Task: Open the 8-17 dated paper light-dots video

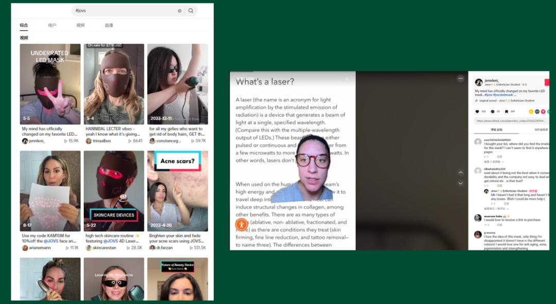Action: click(x=50, y=191)
